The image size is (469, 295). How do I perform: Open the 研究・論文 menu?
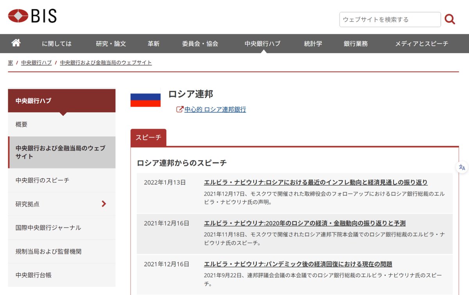coord(111,44)
